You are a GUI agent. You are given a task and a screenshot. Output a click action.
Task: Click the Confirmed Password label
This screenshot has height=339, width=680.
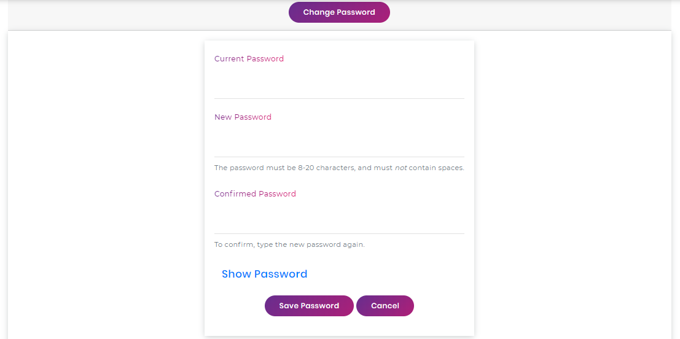pyautogui.click(x=255, y=194)
